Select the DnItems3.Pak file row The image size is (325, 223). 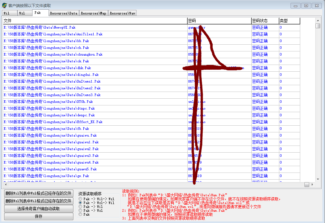[152, 95]
